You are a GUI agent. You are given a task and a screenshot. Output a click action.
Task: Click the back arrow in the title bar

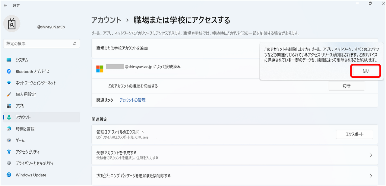(5, 5)
